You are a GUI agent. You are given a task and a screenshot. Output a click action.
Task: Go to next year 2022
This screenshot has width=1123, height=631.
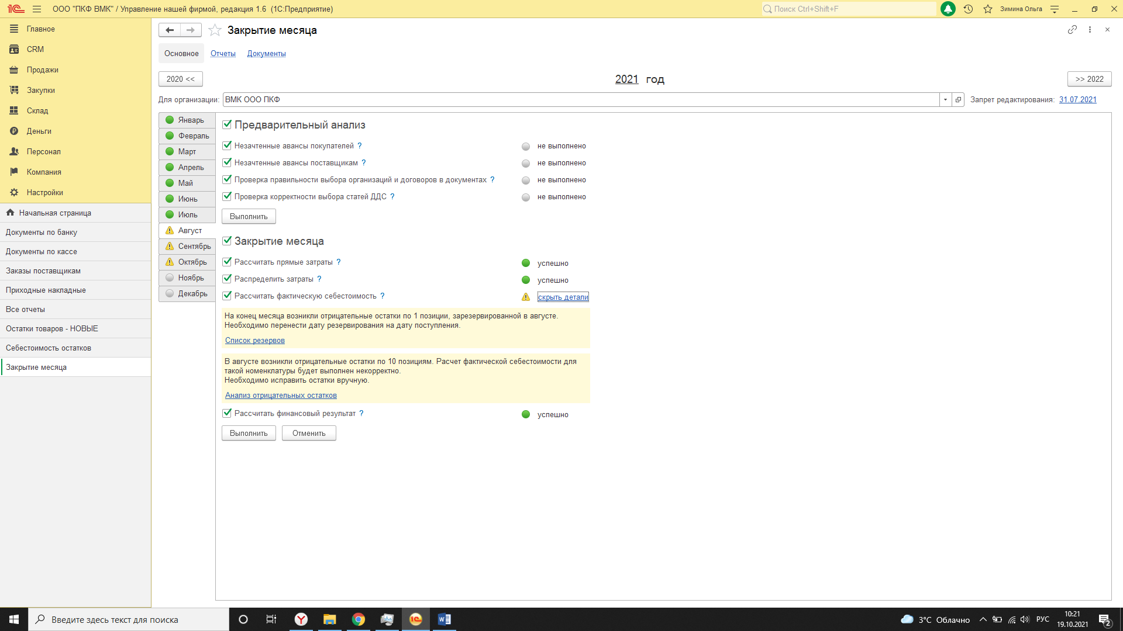(1089, 79)
